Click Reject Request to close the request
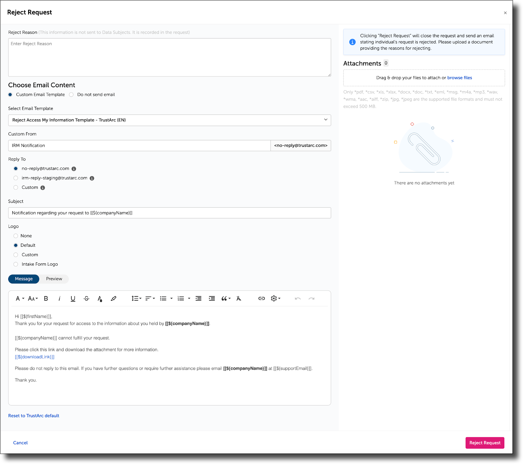Screen dimensions: 523x464 485,443
